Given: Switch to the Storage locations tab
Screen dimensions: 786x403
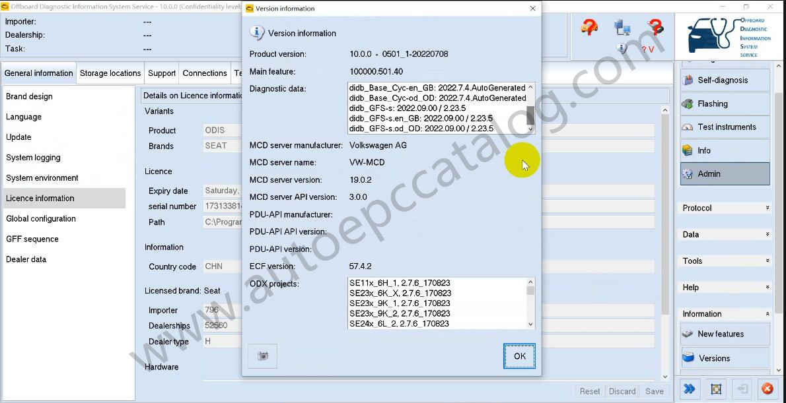Looking at the screenshot, I should point(110,73).
